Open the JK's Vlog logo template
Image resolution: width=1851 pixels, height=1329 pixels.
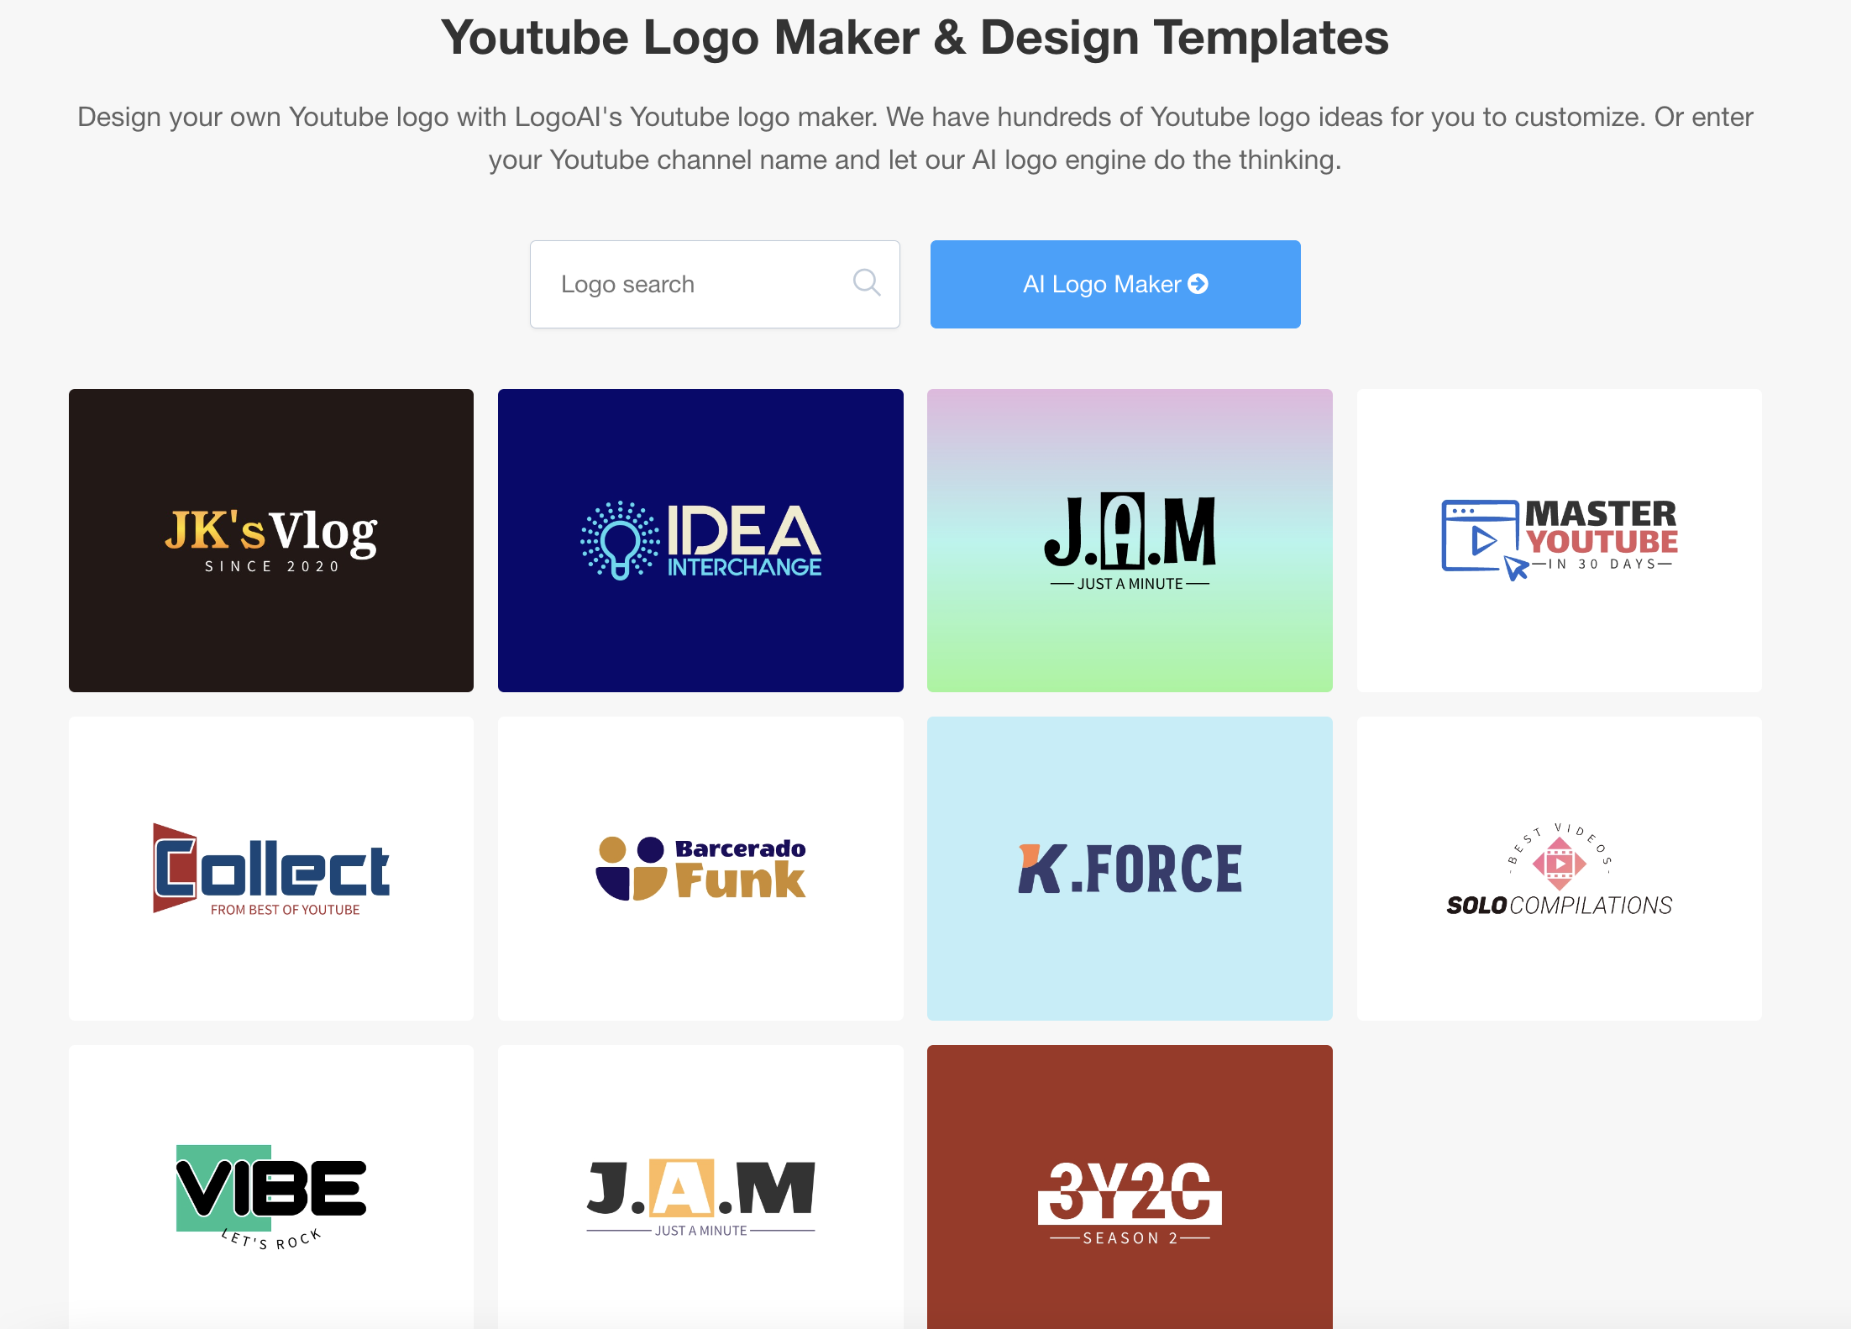coord(271,540)
